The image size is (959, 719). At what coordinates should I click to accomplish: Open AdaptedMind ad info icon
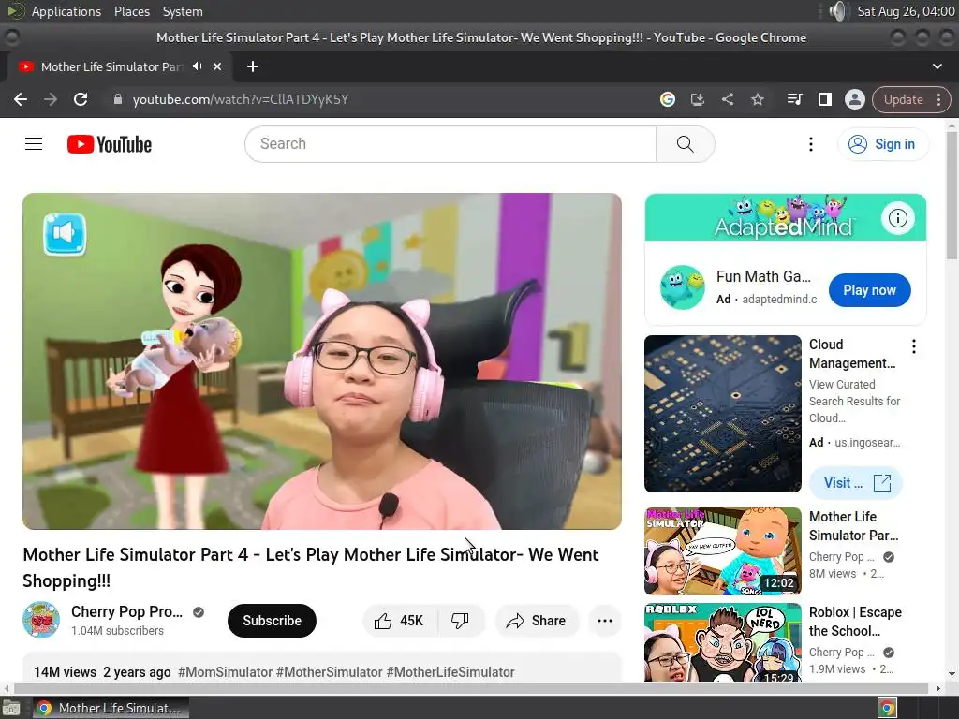click(x=897, y=217)
